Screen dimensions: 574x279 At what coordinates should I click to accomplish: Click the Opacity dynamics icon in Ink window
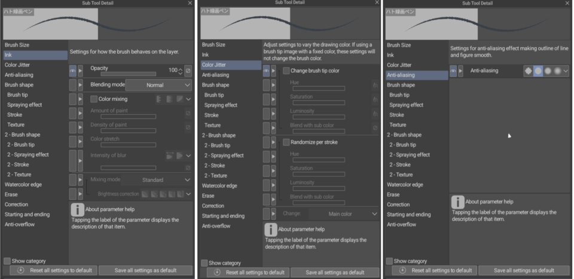(x=188, y=71)
